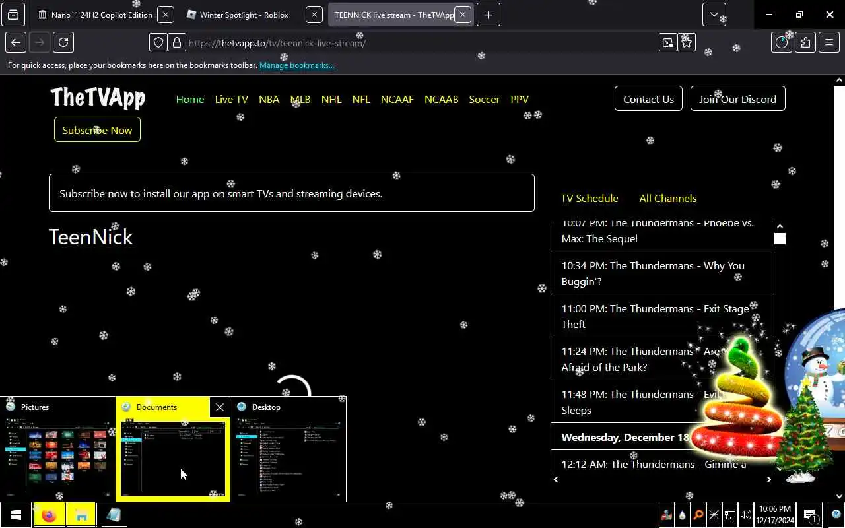Click the Join Our Discord button
Image resolution: width=845 pixels, height=528 pixels.
(737, 99)
